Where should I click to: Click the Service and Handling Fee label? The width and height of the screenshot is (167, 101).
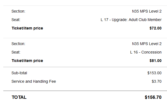34,82
